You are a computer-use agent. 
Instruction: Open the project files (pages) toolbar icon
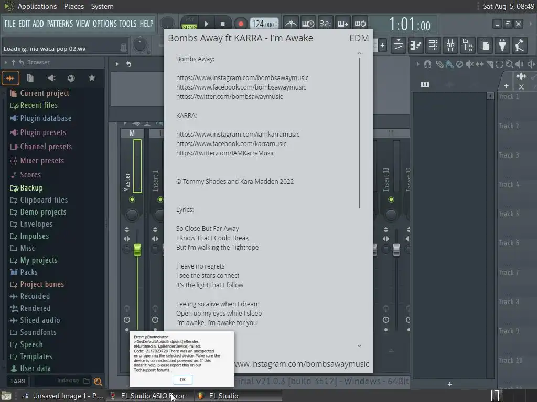(x=485, y=45)
